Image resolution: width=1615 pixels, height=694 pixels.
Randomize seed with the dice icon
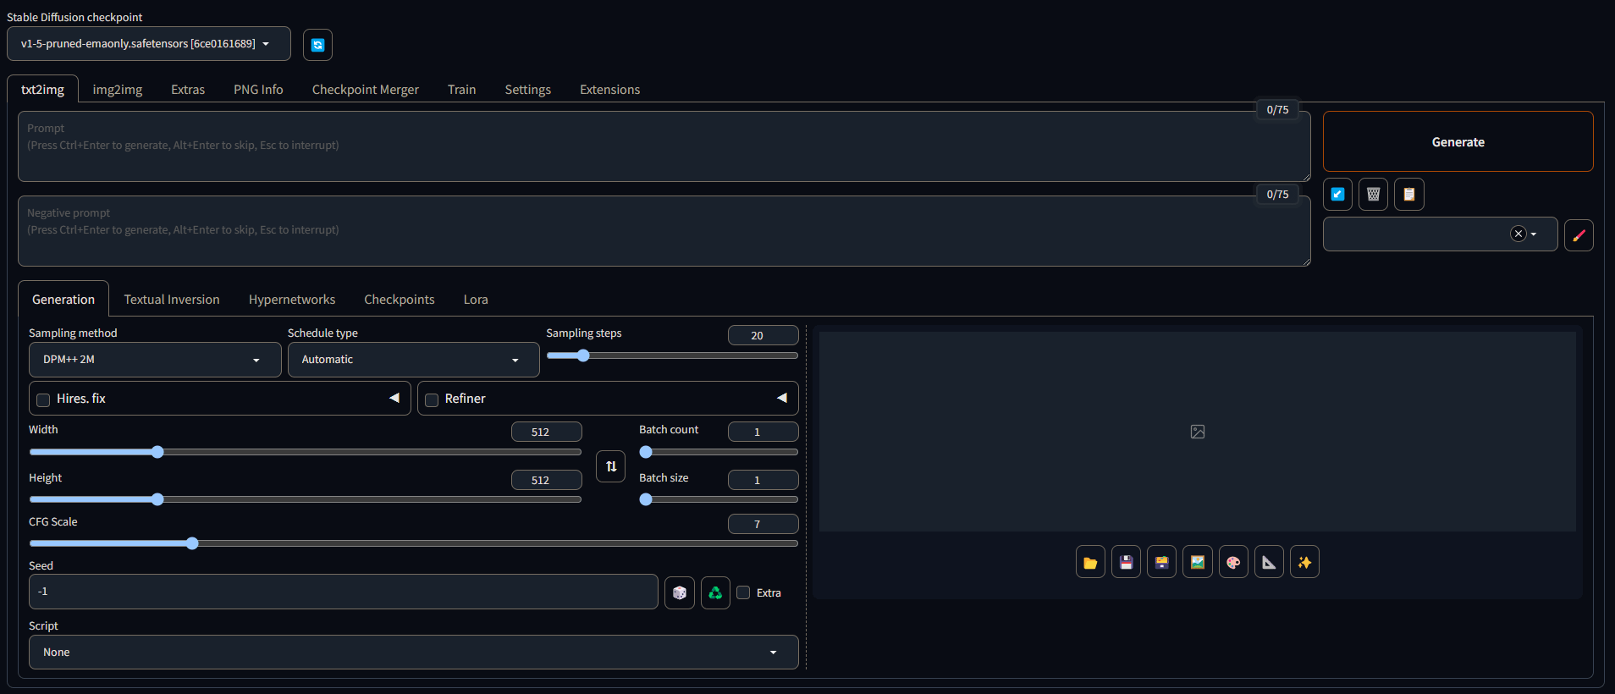(x=679, y=593)
